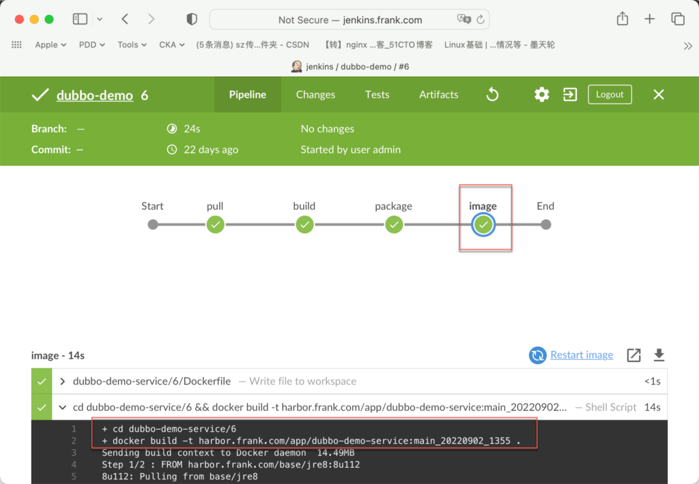Viewport: 699px width, 484px height.
Task: Open the dubbo-demo pipeline link
Action: point(94,95)
